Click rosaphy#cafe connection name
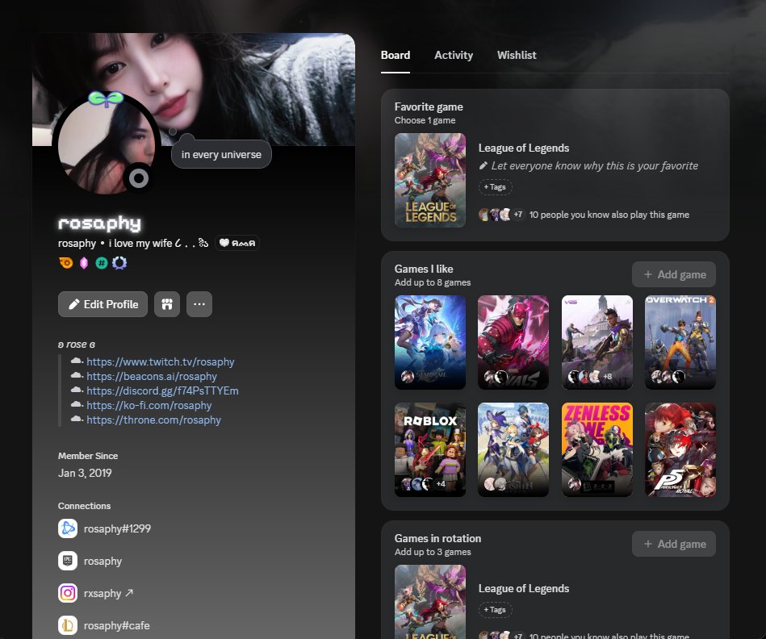Image resolution: width=766 pixels, height=639 pixels. [117, 625]
